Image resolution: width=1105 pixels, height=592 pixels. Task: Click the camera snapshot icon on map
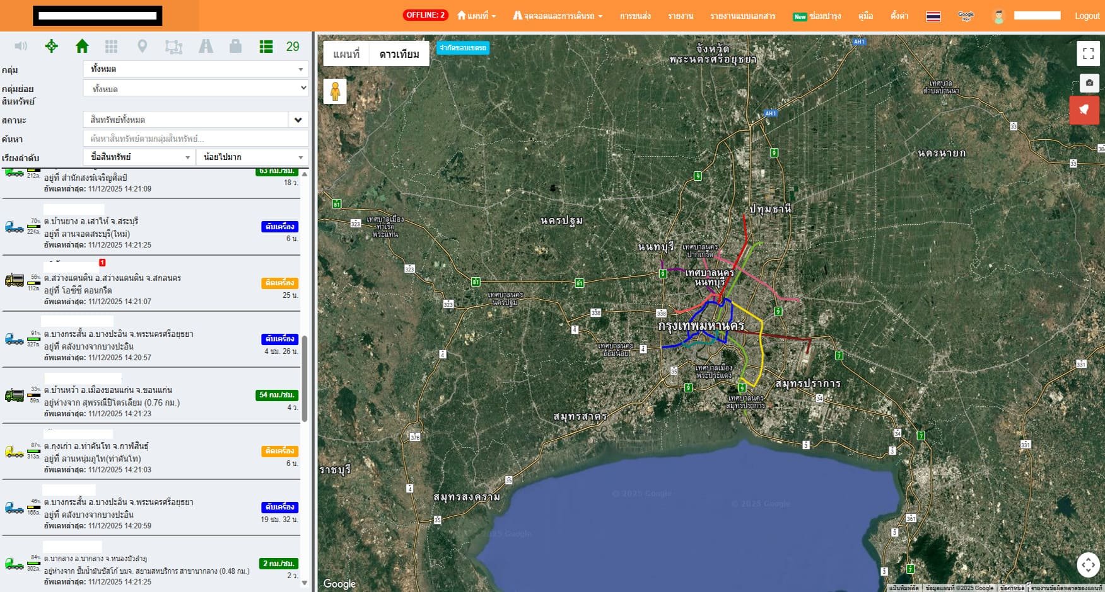tap(1089, 83)
